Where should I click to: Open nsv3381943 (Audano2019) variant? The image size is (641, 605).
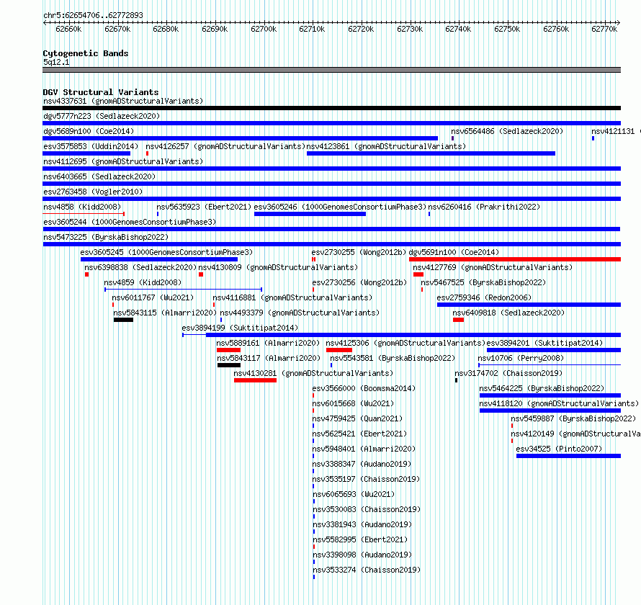[362, 524]
